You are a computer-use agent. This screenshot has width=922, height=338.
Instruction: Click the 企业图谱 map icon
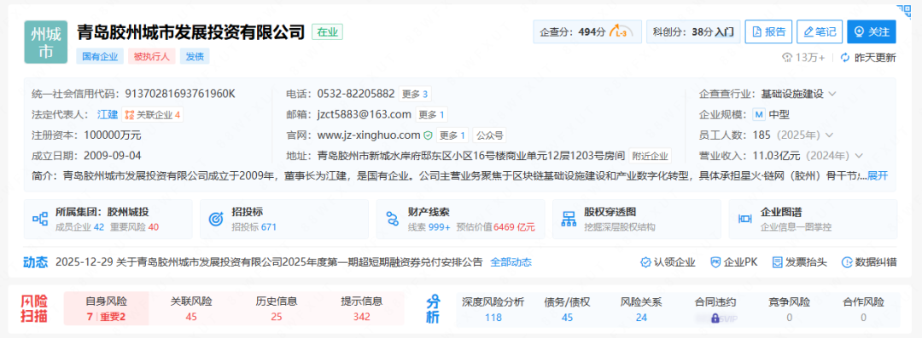[x=745, y=219]
